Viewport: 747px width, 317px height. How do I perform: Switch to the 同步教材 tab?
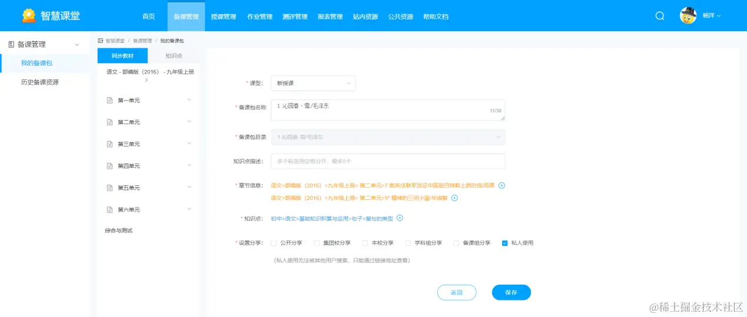click(x=122, y=56)
